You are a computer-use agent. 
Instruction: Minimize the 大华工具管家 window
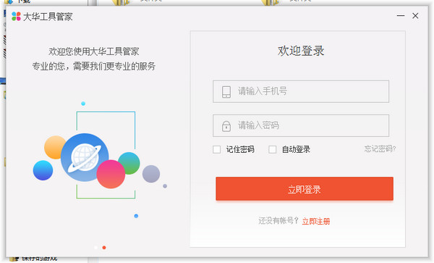click(x=401, y=16)
